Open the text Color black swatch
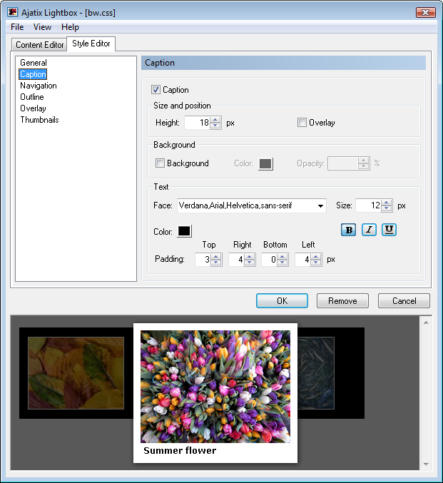Viewport: 443px width, 483px height. [x=184, y=231]
